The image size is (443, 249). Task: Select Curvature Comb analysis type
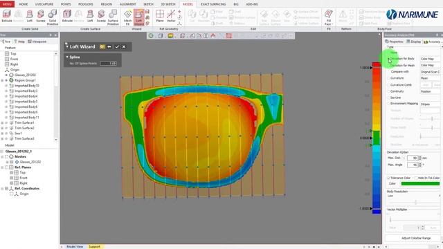389,84
